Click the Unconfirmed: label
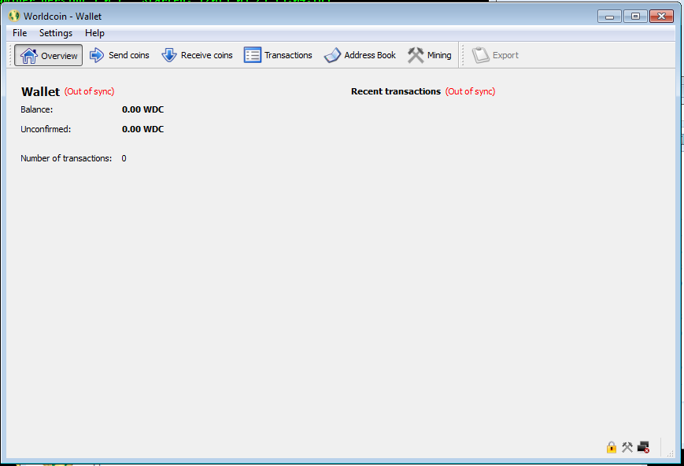The image size is (684, 466). [x=46, y=129]
